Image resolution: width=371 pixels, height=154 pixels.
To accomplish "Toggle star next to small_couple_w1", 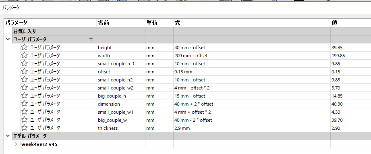I will pyautogui.click(x=24, y=112).
